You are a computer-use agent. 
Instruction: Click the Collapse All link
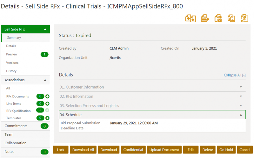234,75
